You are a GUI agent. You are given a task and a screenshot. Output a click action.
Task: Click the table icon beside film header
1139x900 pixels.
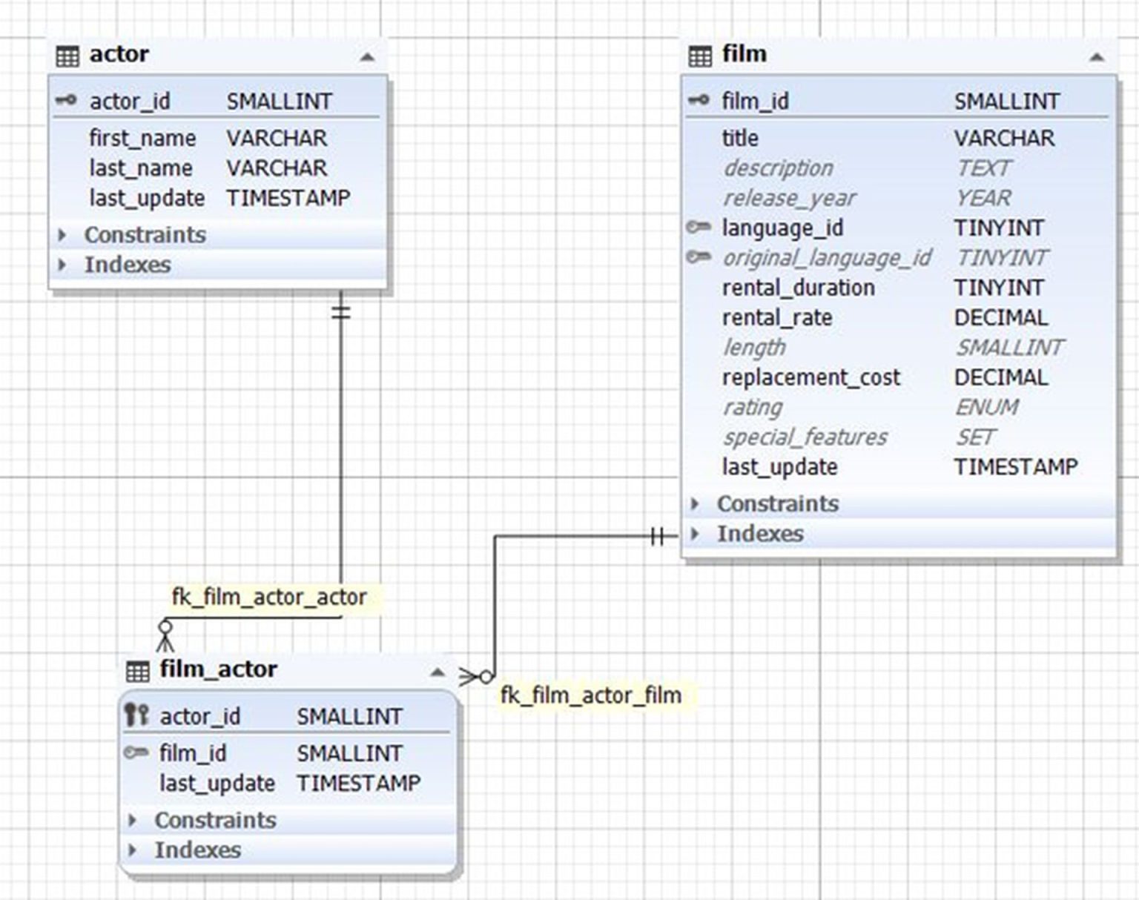click(x=701, y=54)
